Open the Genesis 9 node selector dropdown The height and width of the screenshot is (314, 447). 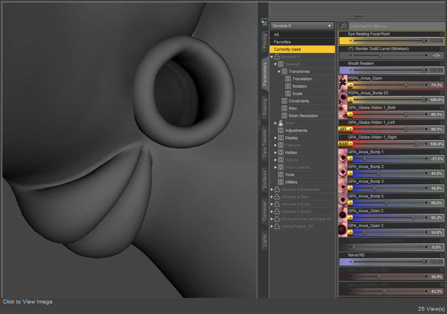(302, 26)
